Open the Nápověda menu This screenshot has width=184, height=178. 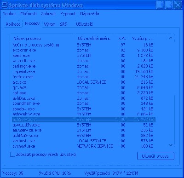tap(90, 14)
